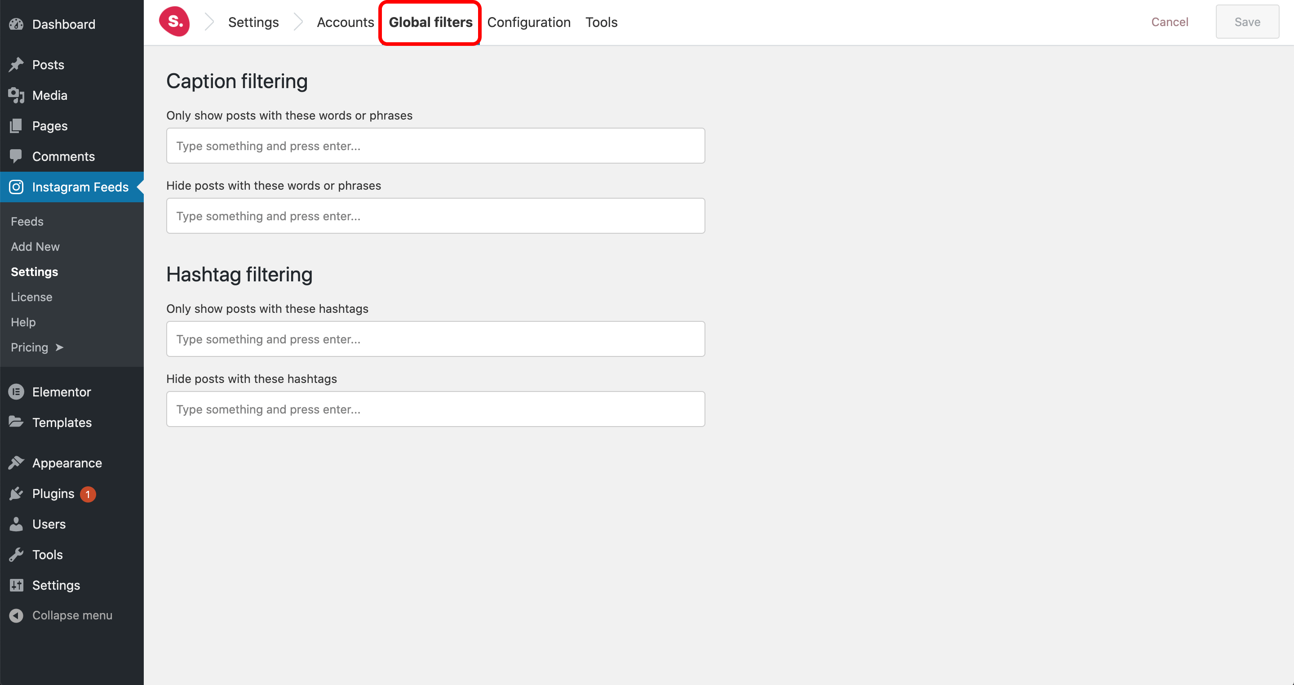
Task: Click the Pages icon in sidebar
Action: (x=16, y=126)
